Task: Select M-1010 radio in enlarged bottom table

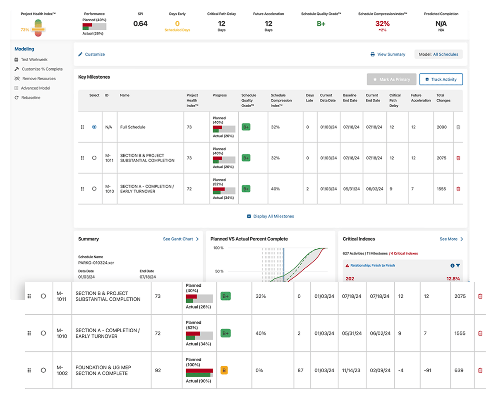Action: pos(43,333)
